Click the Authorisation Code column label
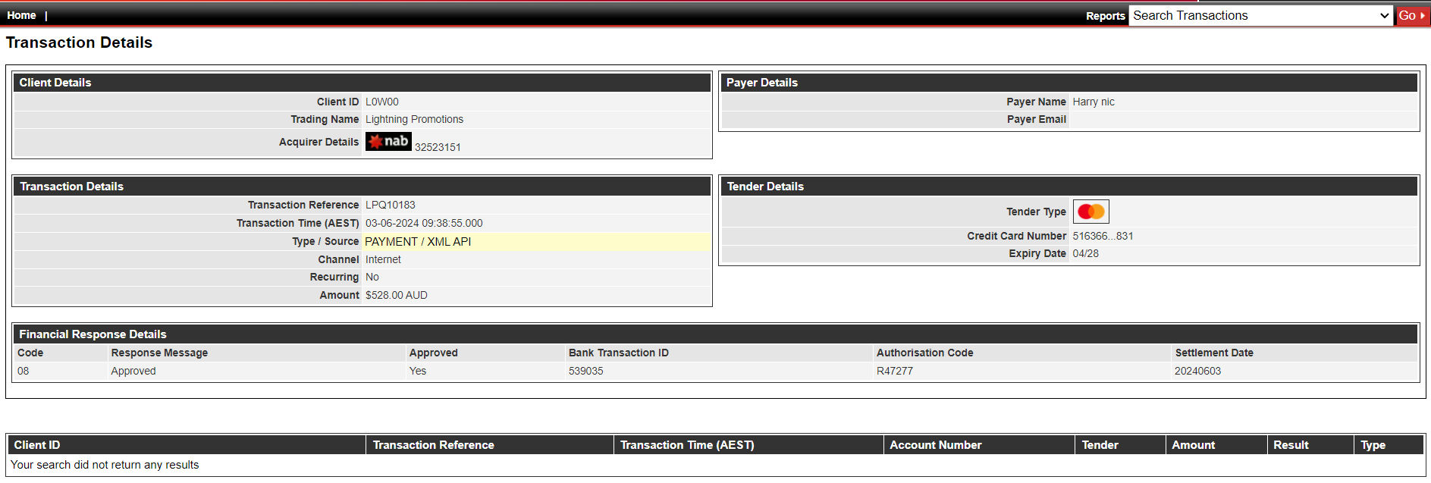 [925, 353]
